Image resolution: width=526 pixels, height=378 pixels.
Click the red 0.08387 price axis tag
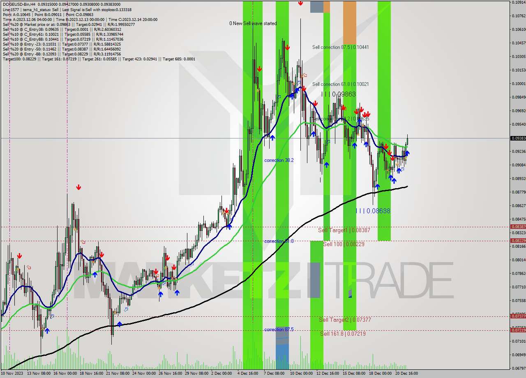[518, 227]
